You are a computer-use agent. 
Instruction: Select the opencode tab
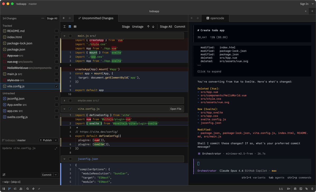coord(215,18)
